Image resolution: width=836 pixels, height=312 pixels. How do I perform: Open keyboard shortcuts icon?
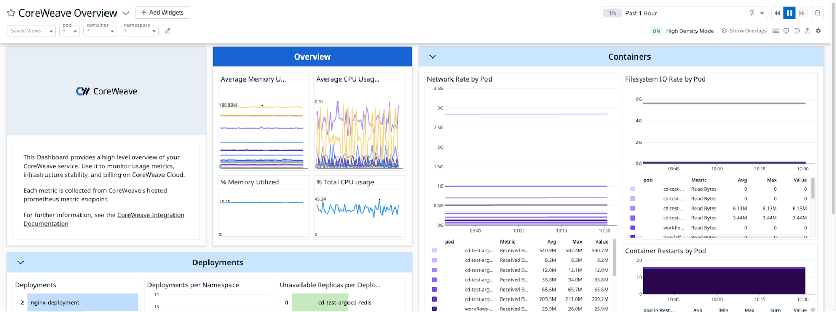[x=776, y=31]
